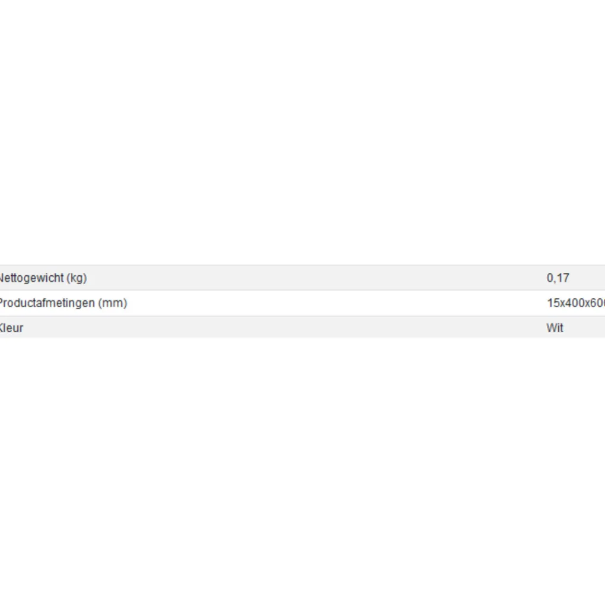Image resolution: width=605 pixels, height=605 pixels.
Task: Click the 17 decimals in weight value
Action: pos(563,278)
